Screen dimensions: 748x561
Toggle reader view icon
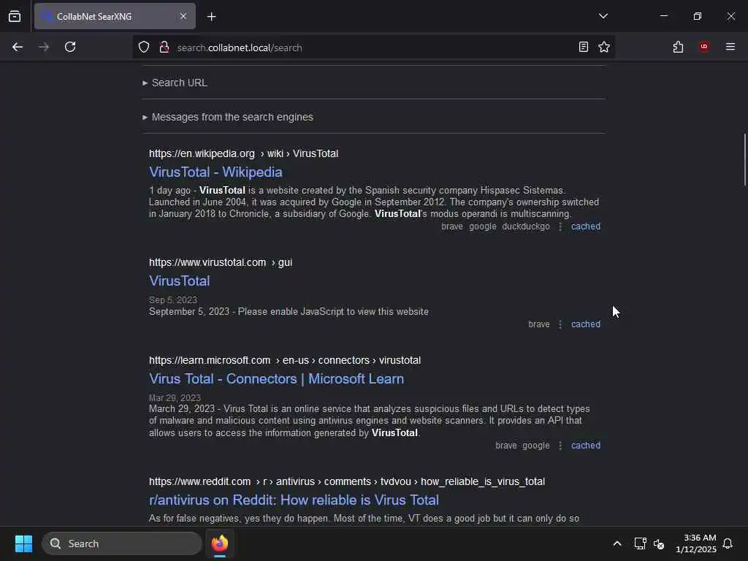(584, 47)
